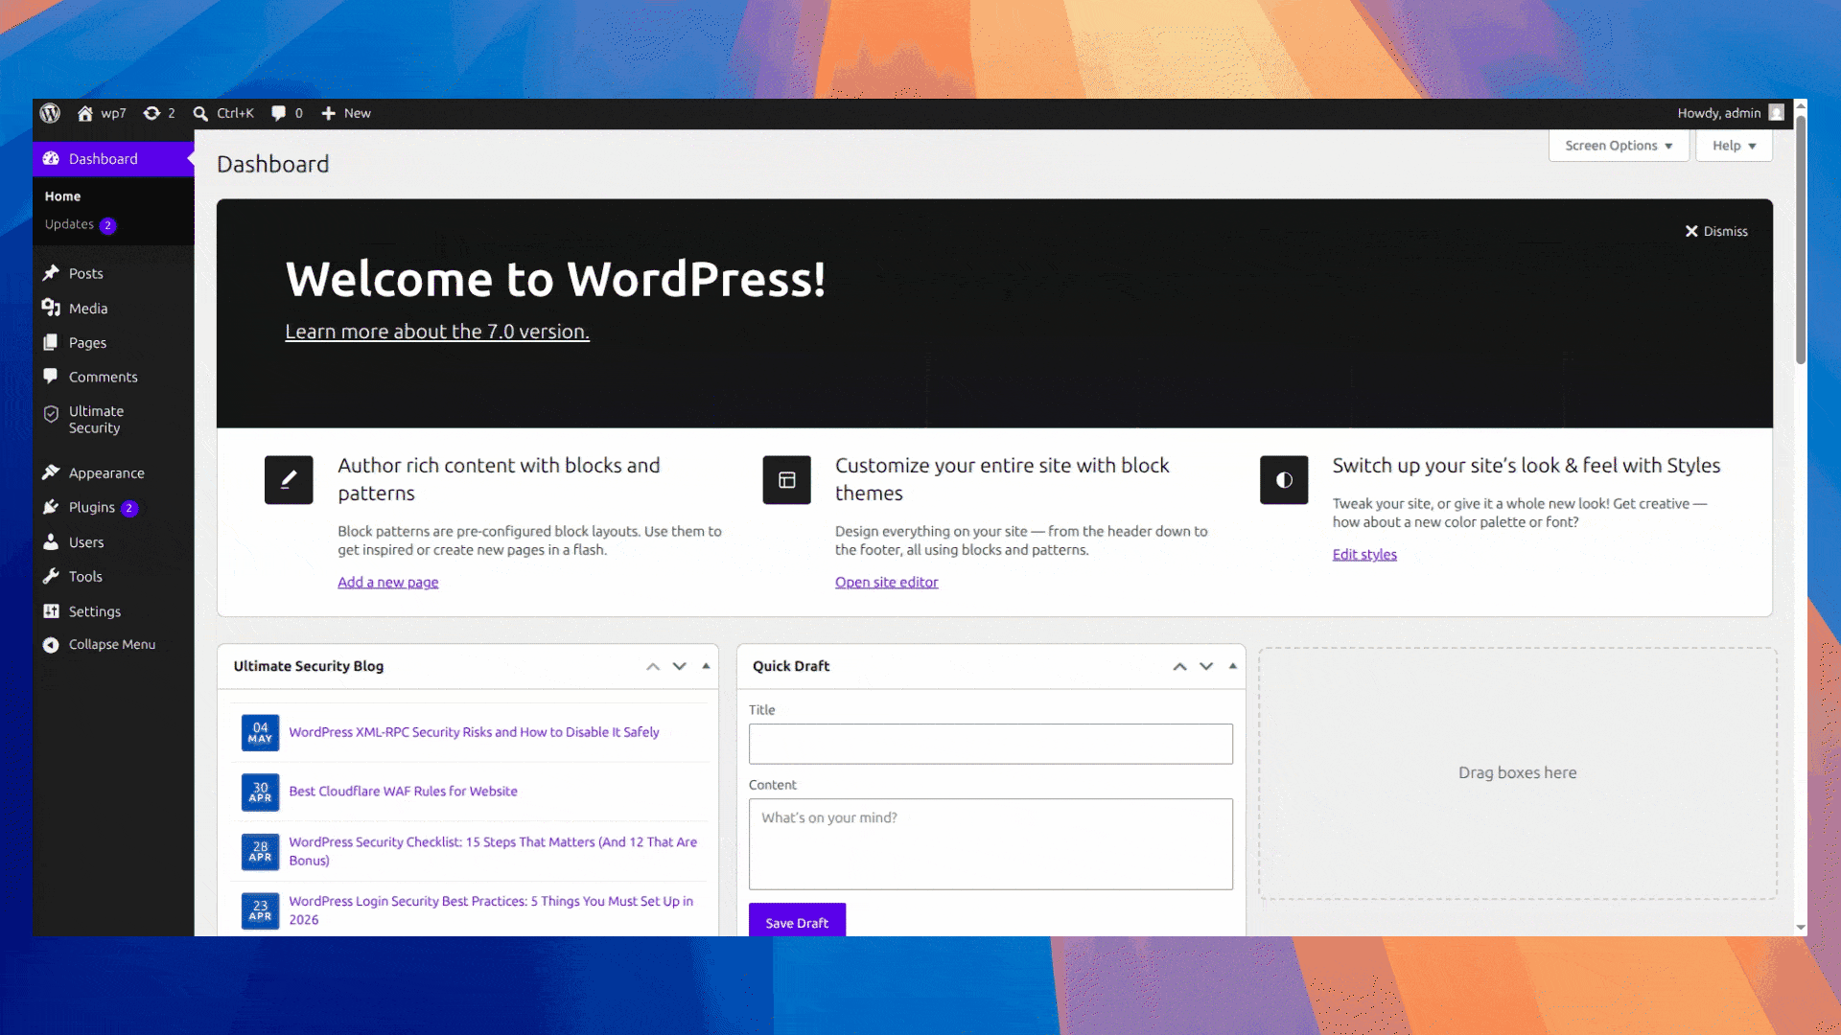Dismiss the Welcome panel
This screenshot has width=1841, height=1035.
(1716, 231)
